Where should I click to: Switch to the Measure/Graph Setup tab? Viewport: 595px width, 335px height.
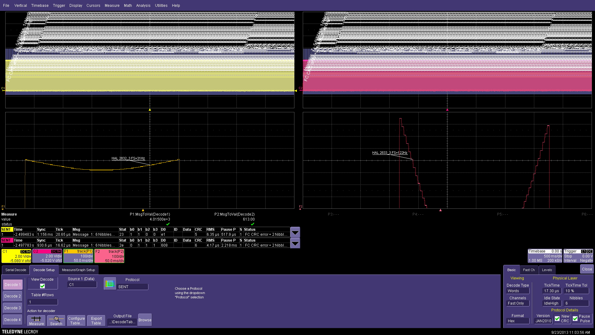click(x=78, y=270)
